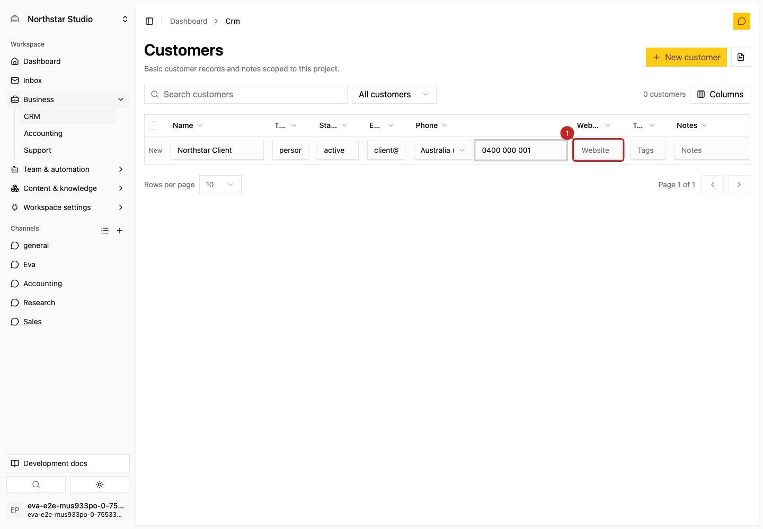Open the Accounting channel
Image resolution: width=763 pixels, height=529 pixels.
click(68, 284)
